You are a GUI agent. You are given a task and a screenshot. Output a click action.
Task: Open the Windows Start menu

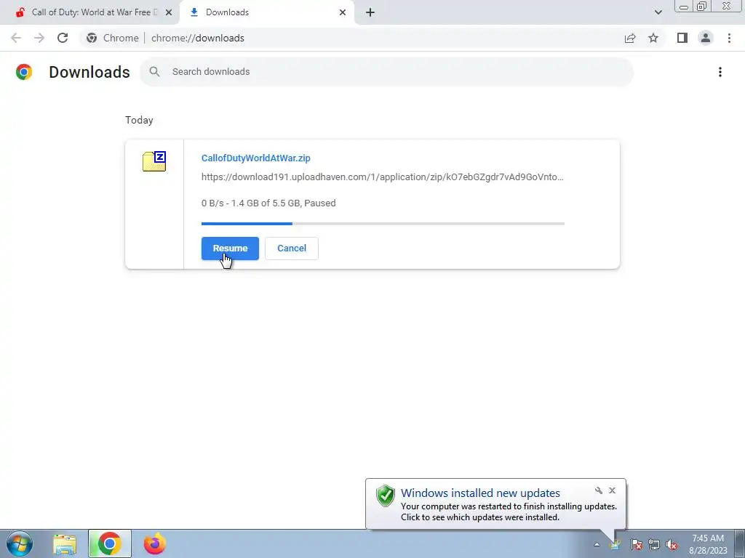click(x=20, y=543)
